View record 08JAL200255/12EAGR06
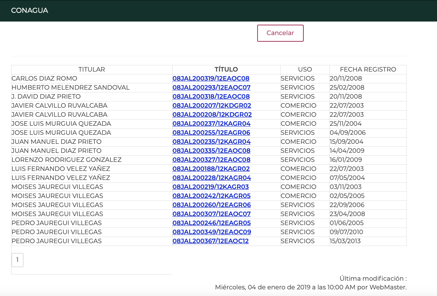437x296 pixels. [211, 133]
